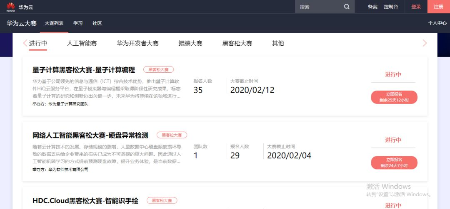Click the 注册 register button
Viewport: 450px width, 209px height.
click(x=438, y=7)
